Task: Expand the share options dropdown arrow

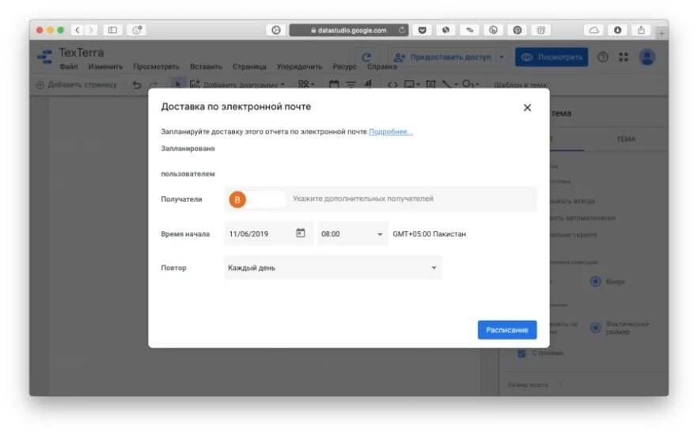Action: [502, 57]
